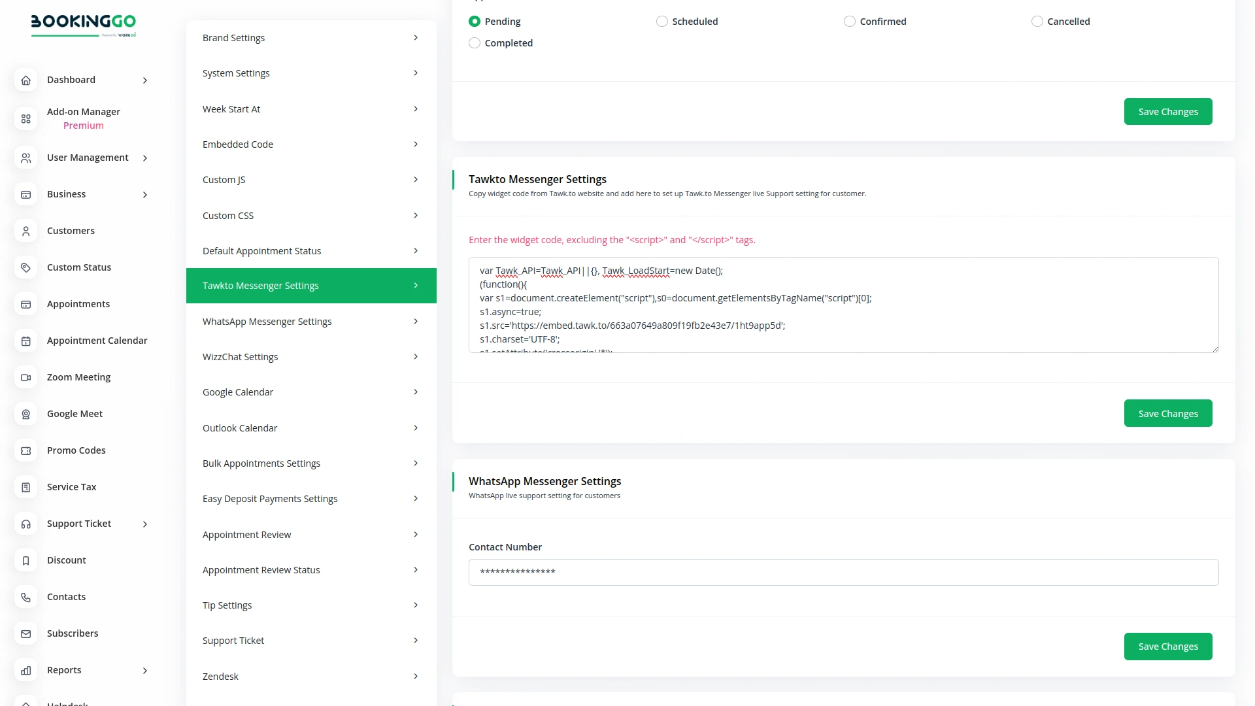
Task: Select the Completed status radio button
Action: 474,42
